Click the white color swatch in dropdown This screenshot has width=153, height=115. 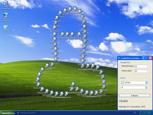(x=123, y=82)
